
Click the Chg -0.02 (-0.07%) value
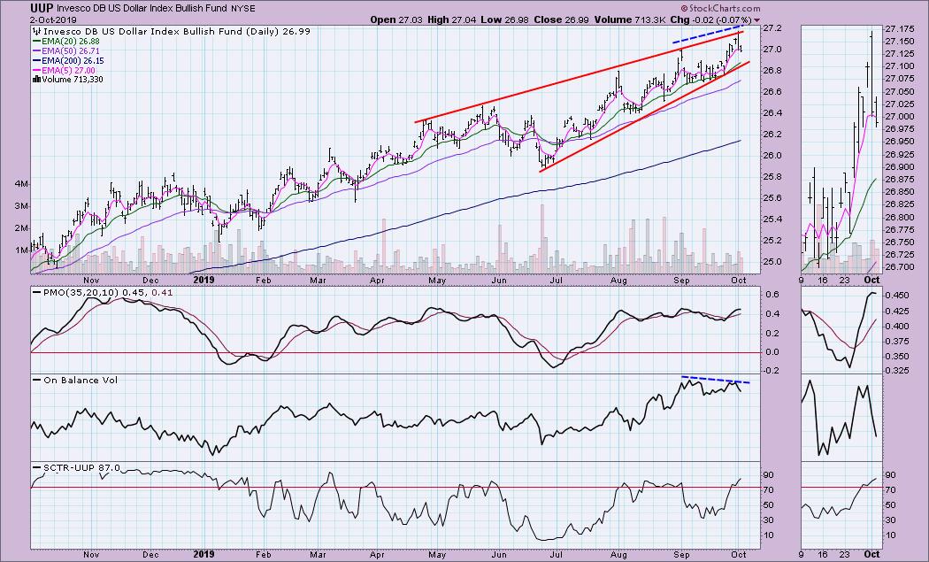click(711, 19)
